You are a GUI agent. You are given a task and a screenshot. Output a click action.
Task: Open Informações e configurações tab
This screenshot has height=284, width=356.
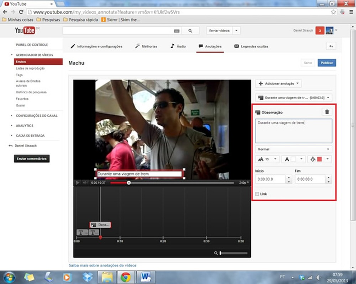pos(96,46)
